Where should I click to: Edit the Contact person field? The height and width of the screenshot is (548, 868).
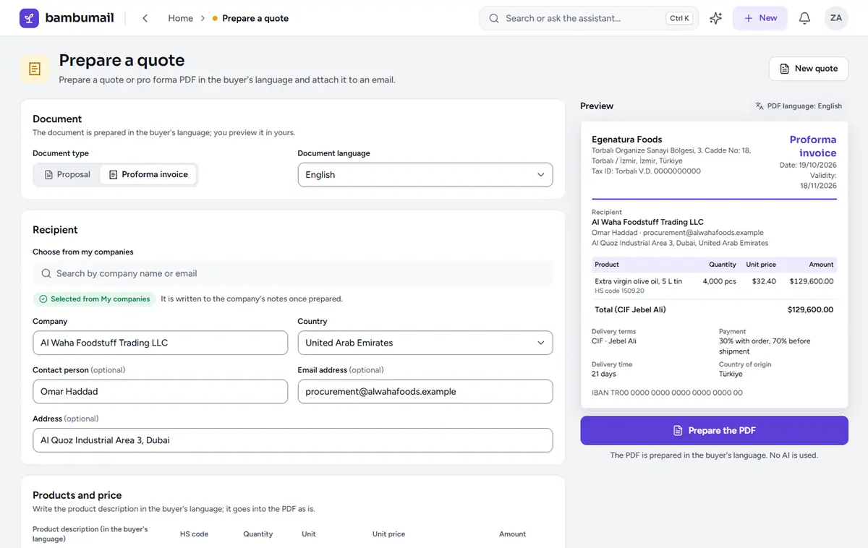point(160,391)
